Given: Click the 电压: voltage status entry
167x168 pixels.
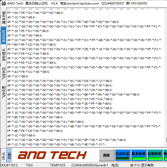Looking at the screenshot, I should [115, 165].
